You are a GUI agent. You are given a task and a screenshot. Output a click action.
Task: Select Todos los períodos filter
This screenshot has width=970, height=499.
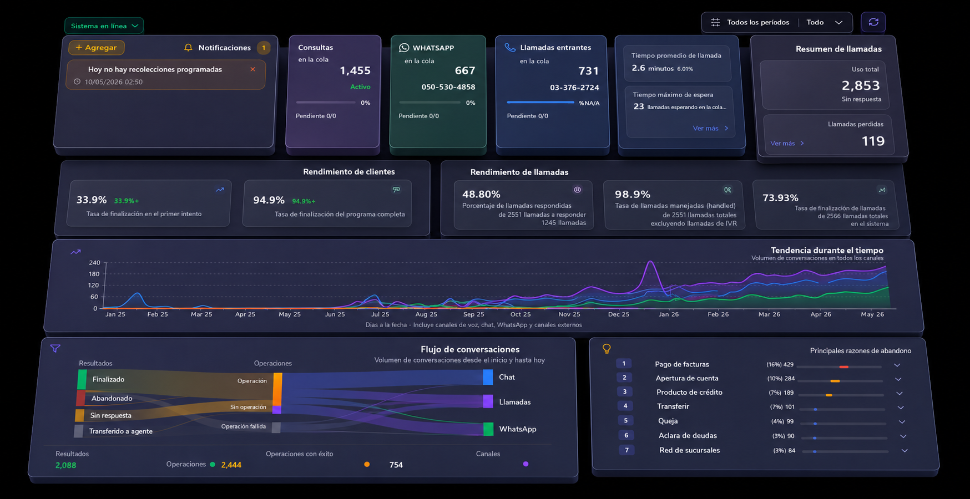tap(758, 22)
